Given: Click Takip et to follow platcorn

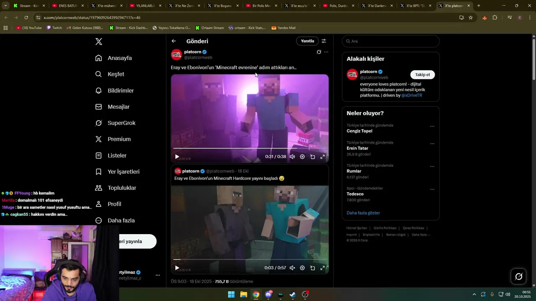Looking at the screenshot, I should tap(423, 74).
